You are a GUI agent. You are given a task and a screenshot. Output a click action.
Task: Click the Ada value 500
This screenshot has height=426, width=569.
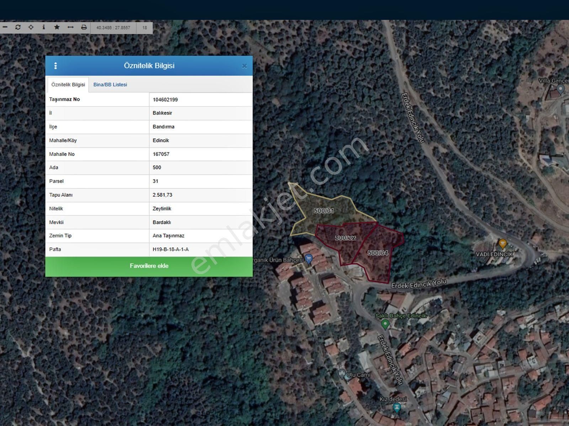157,168
